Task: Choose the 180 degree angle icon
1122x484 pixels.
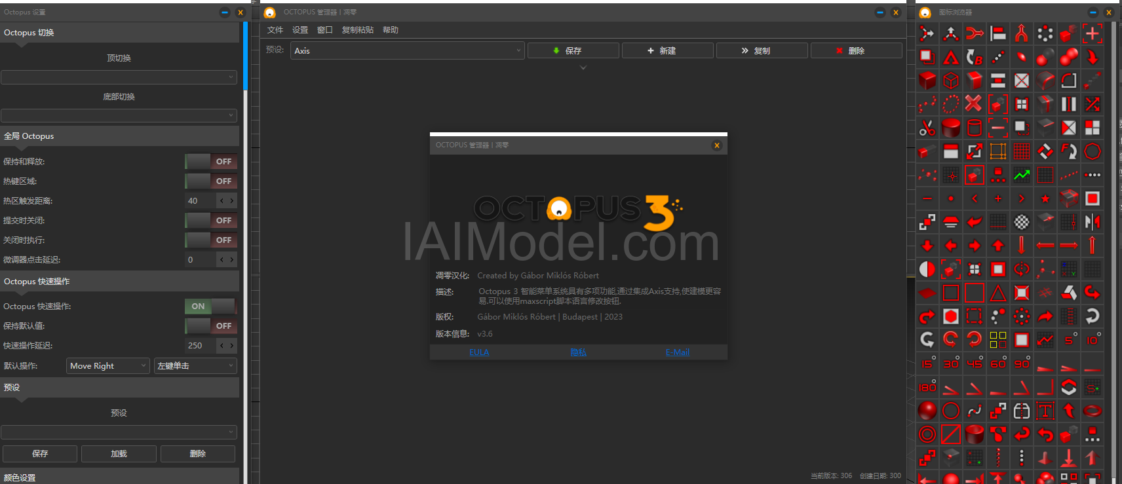Action: coord(927,387)
